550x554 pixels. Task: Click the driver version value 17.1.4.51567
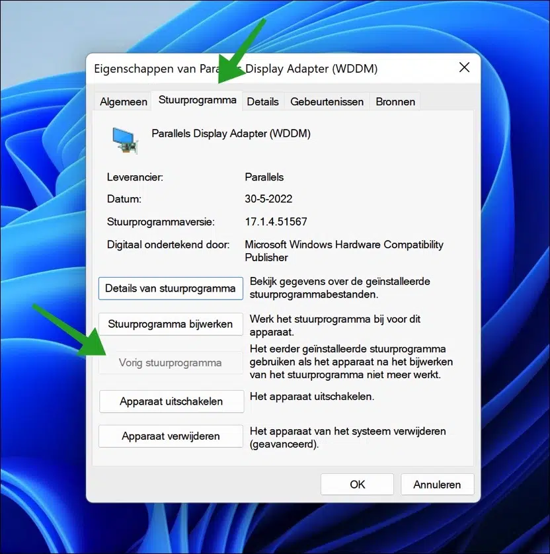[276, 221]
